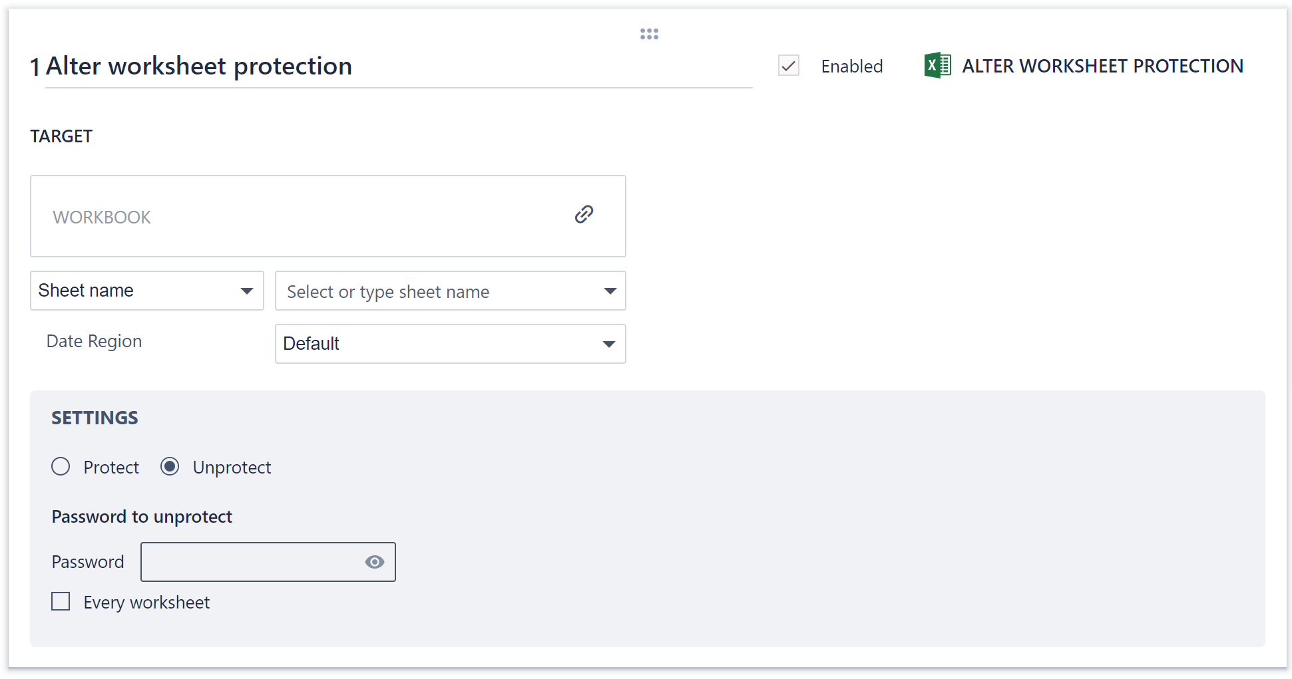Select the Protect radio button
This screenshot has width=1292, height=679.
coord(61,467)
